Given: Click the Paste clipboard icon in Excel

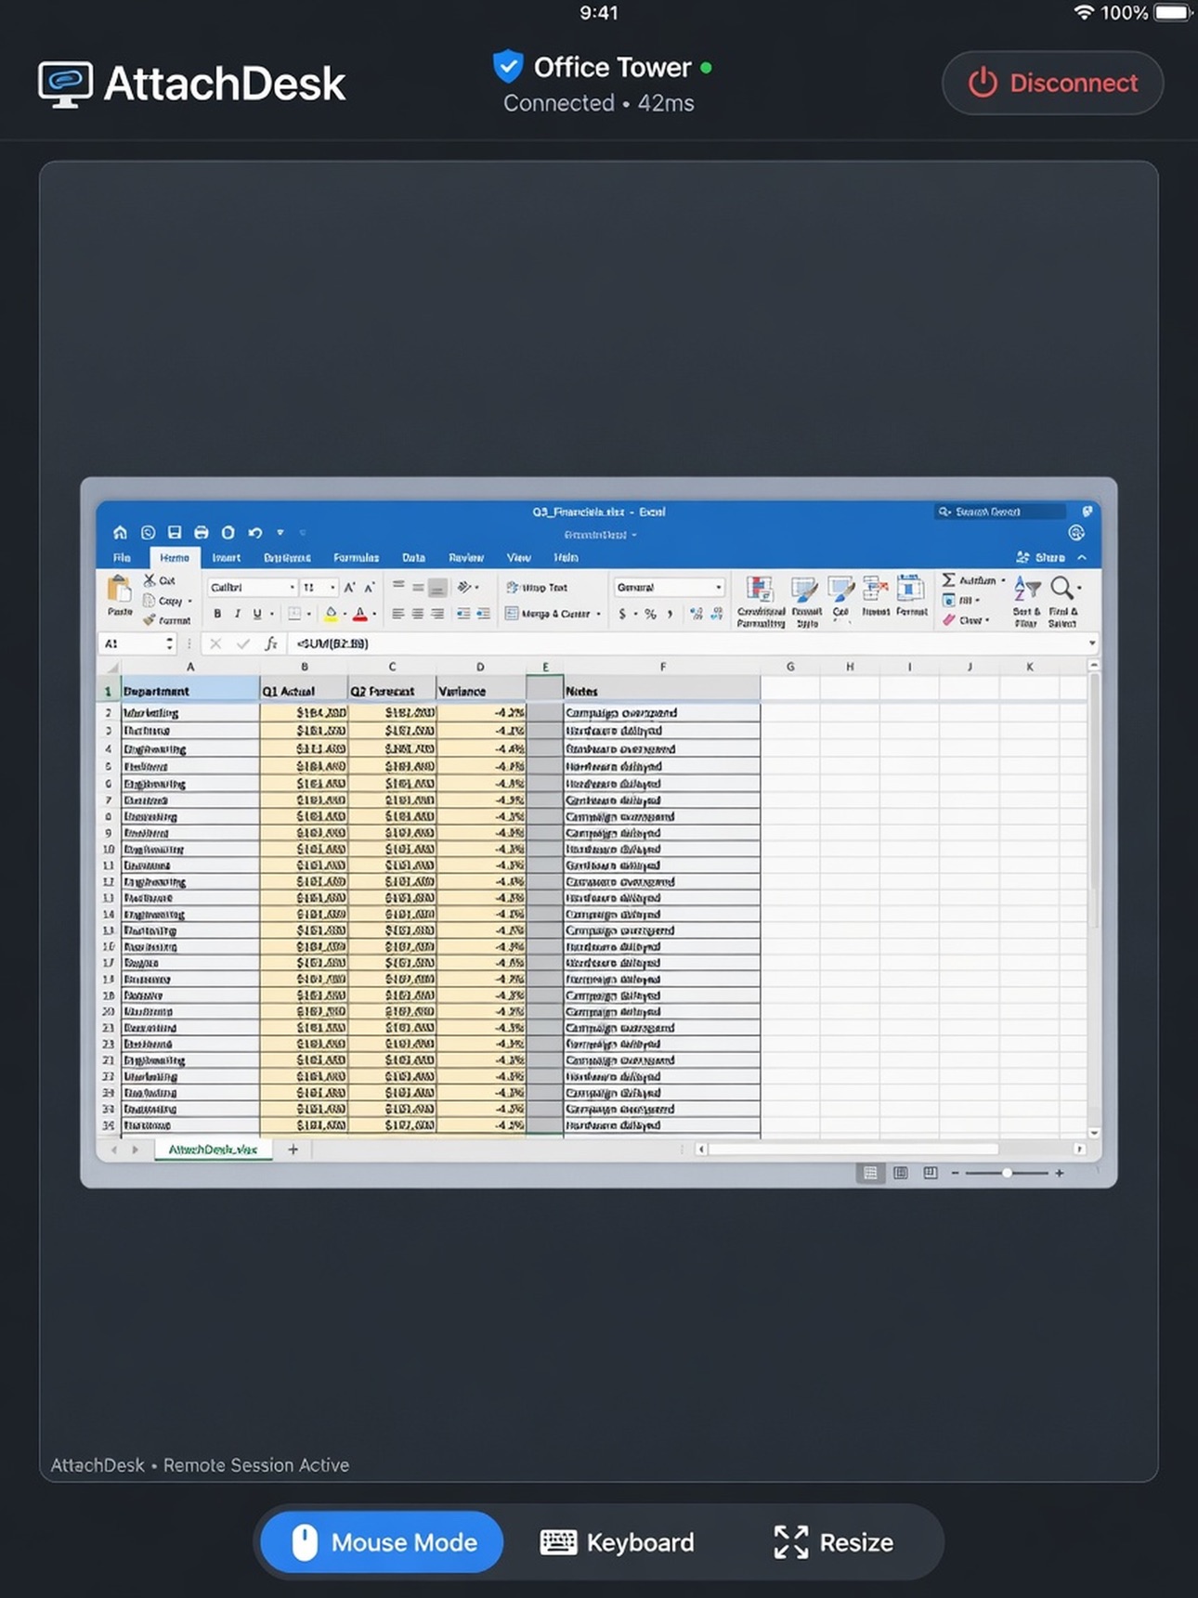Looking at the screenshot, I should 119,589.
